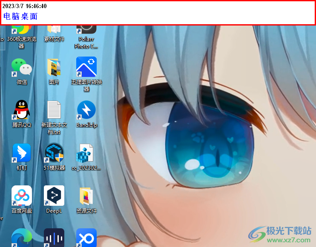The image size is (316, 247).
Task: Select the blue icon with white X-loop logo
Action: (x=86, y=238)
